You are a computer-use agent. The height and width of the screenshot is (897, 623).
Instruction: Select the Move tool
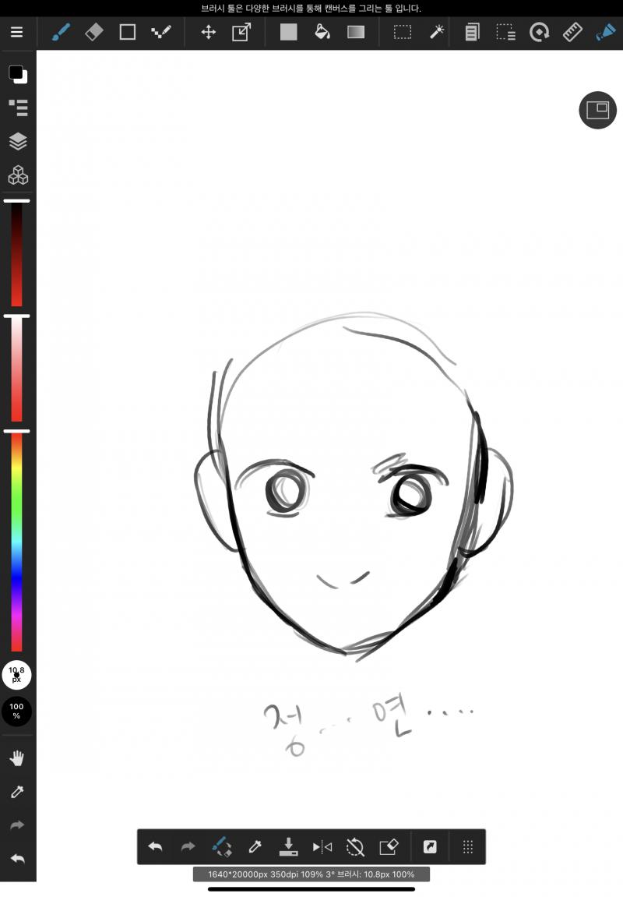[209, 32]
